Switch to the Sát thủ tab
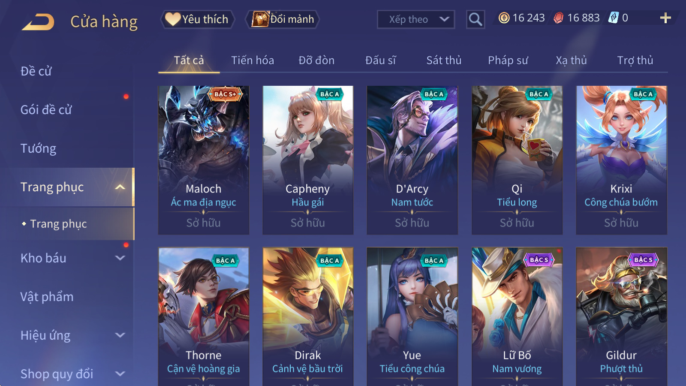 coord(444,60)
